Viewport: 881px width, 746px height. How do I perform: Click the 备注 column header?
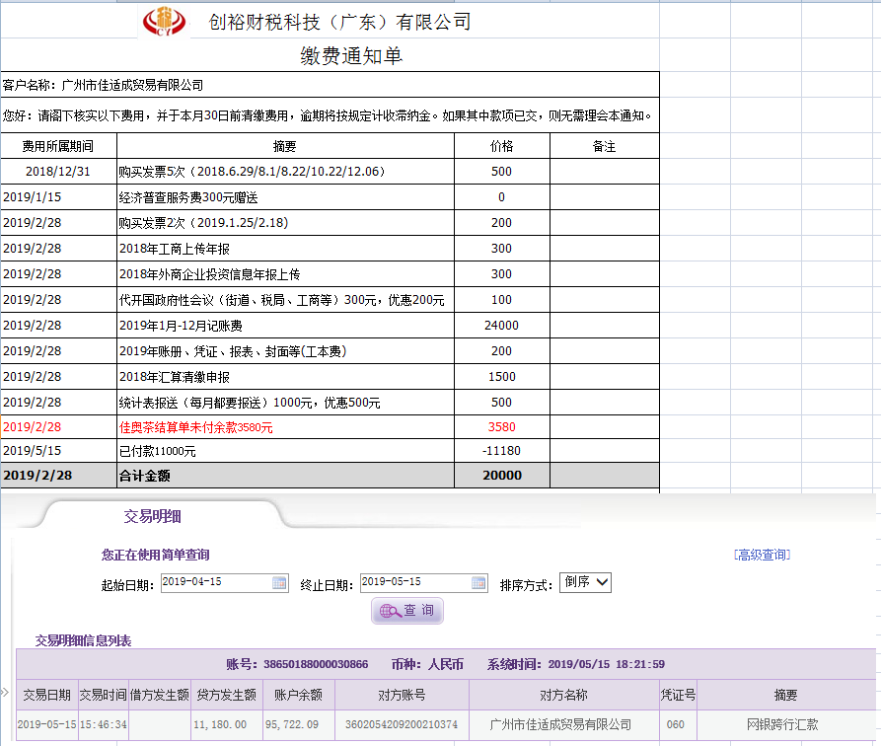pyautogui.click(x=605, y=146)
